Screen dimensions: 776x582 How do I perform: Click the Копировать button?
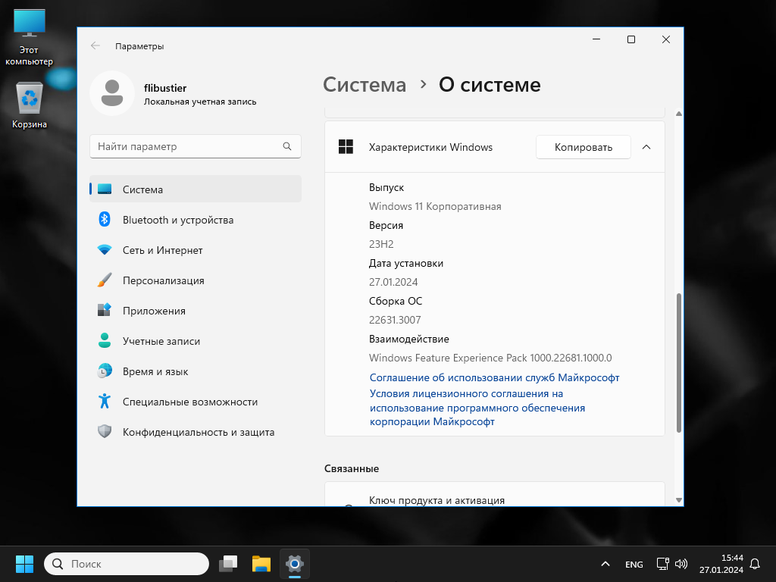coord(583,147)
